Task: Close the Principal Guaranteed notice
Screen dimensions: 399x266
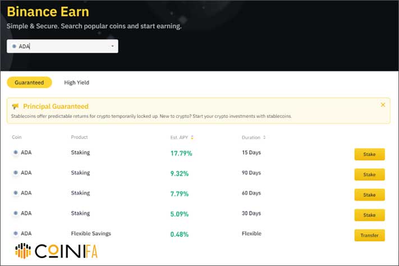Action: point(383,105)
